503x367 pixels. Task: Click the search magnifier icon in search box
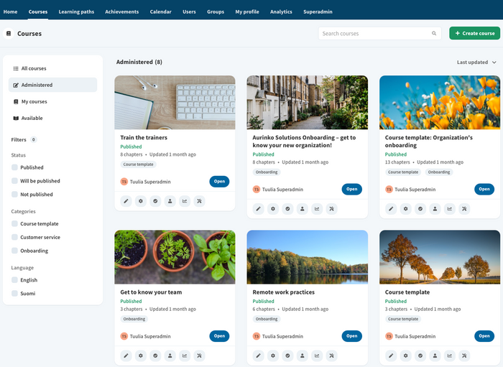434,34
